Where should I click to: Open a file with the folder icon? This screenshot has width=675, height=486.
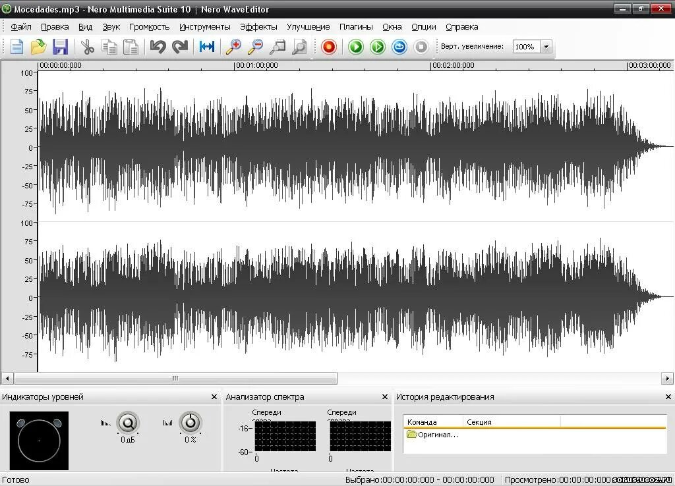(x=38, y=47)
